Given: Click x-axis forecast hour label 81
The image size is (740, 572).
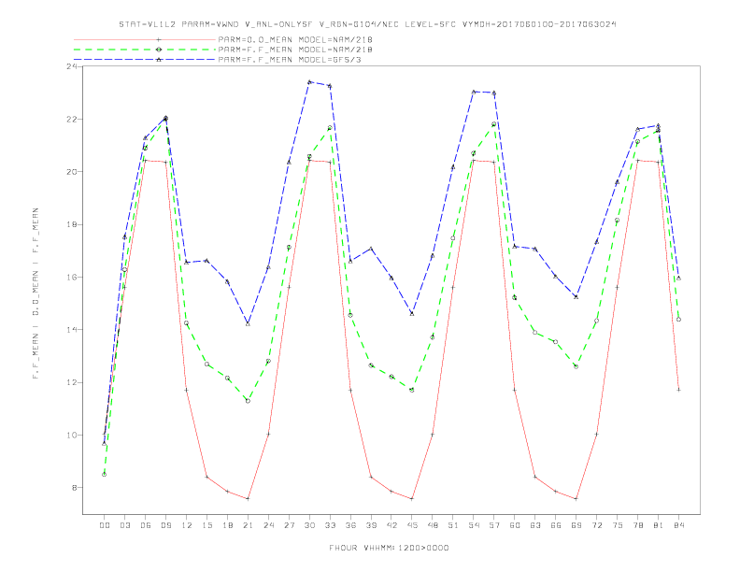Looking at the screenshot, I should 659,525.
